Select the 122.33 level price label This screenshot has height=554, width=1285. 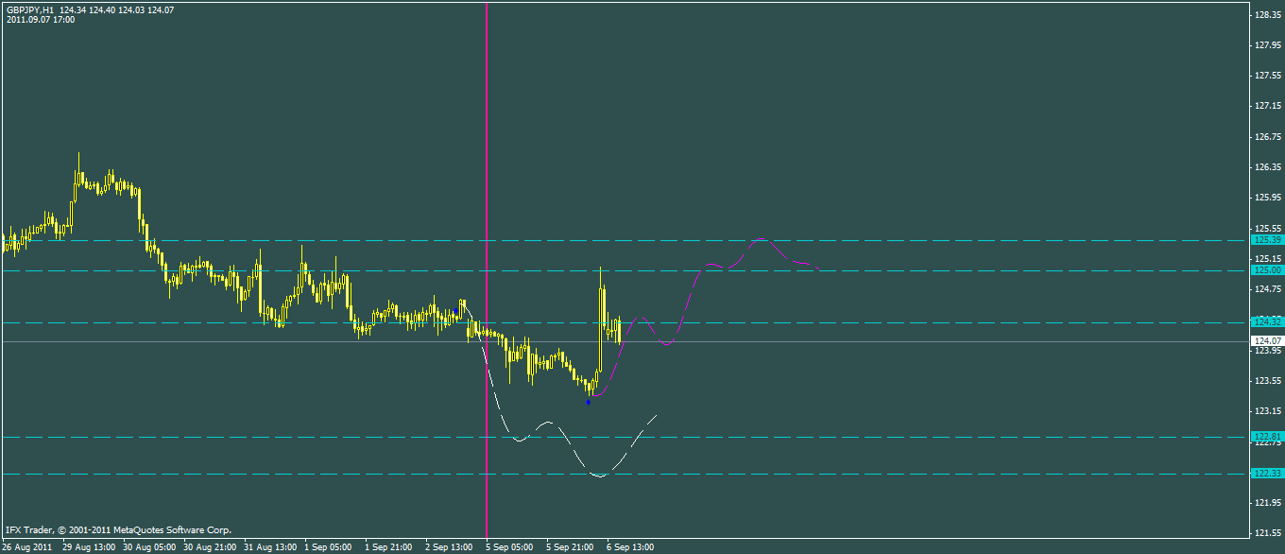click(1266, 473)
